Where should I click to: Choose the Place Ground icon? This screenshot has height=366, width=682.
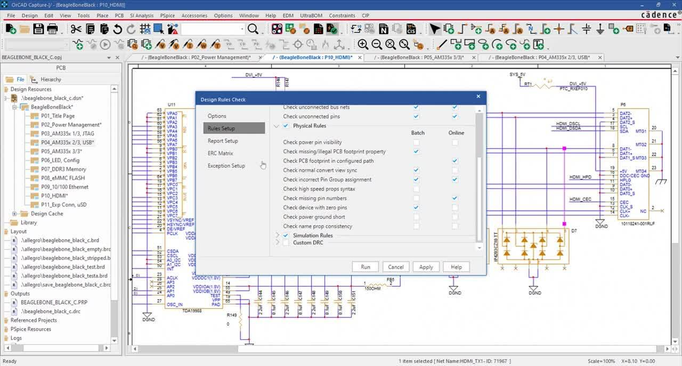(x=600, y=29)
